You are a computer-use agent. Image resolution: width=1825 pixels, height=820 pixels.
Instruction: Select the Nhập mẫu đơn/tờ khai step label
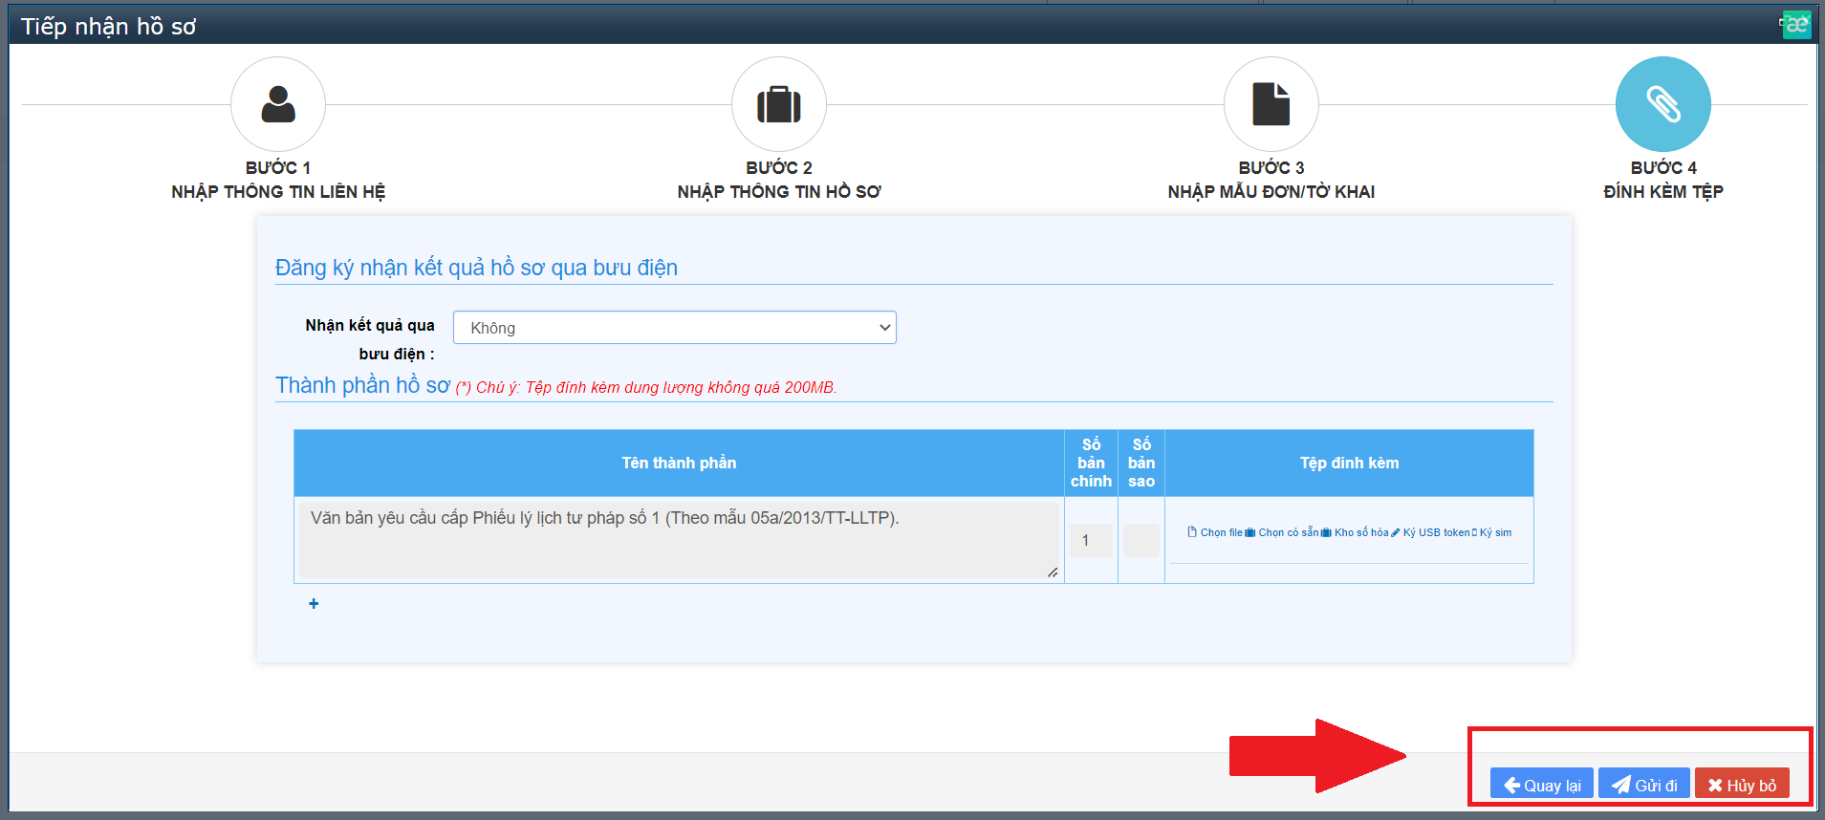click(x=1271, y=191)
